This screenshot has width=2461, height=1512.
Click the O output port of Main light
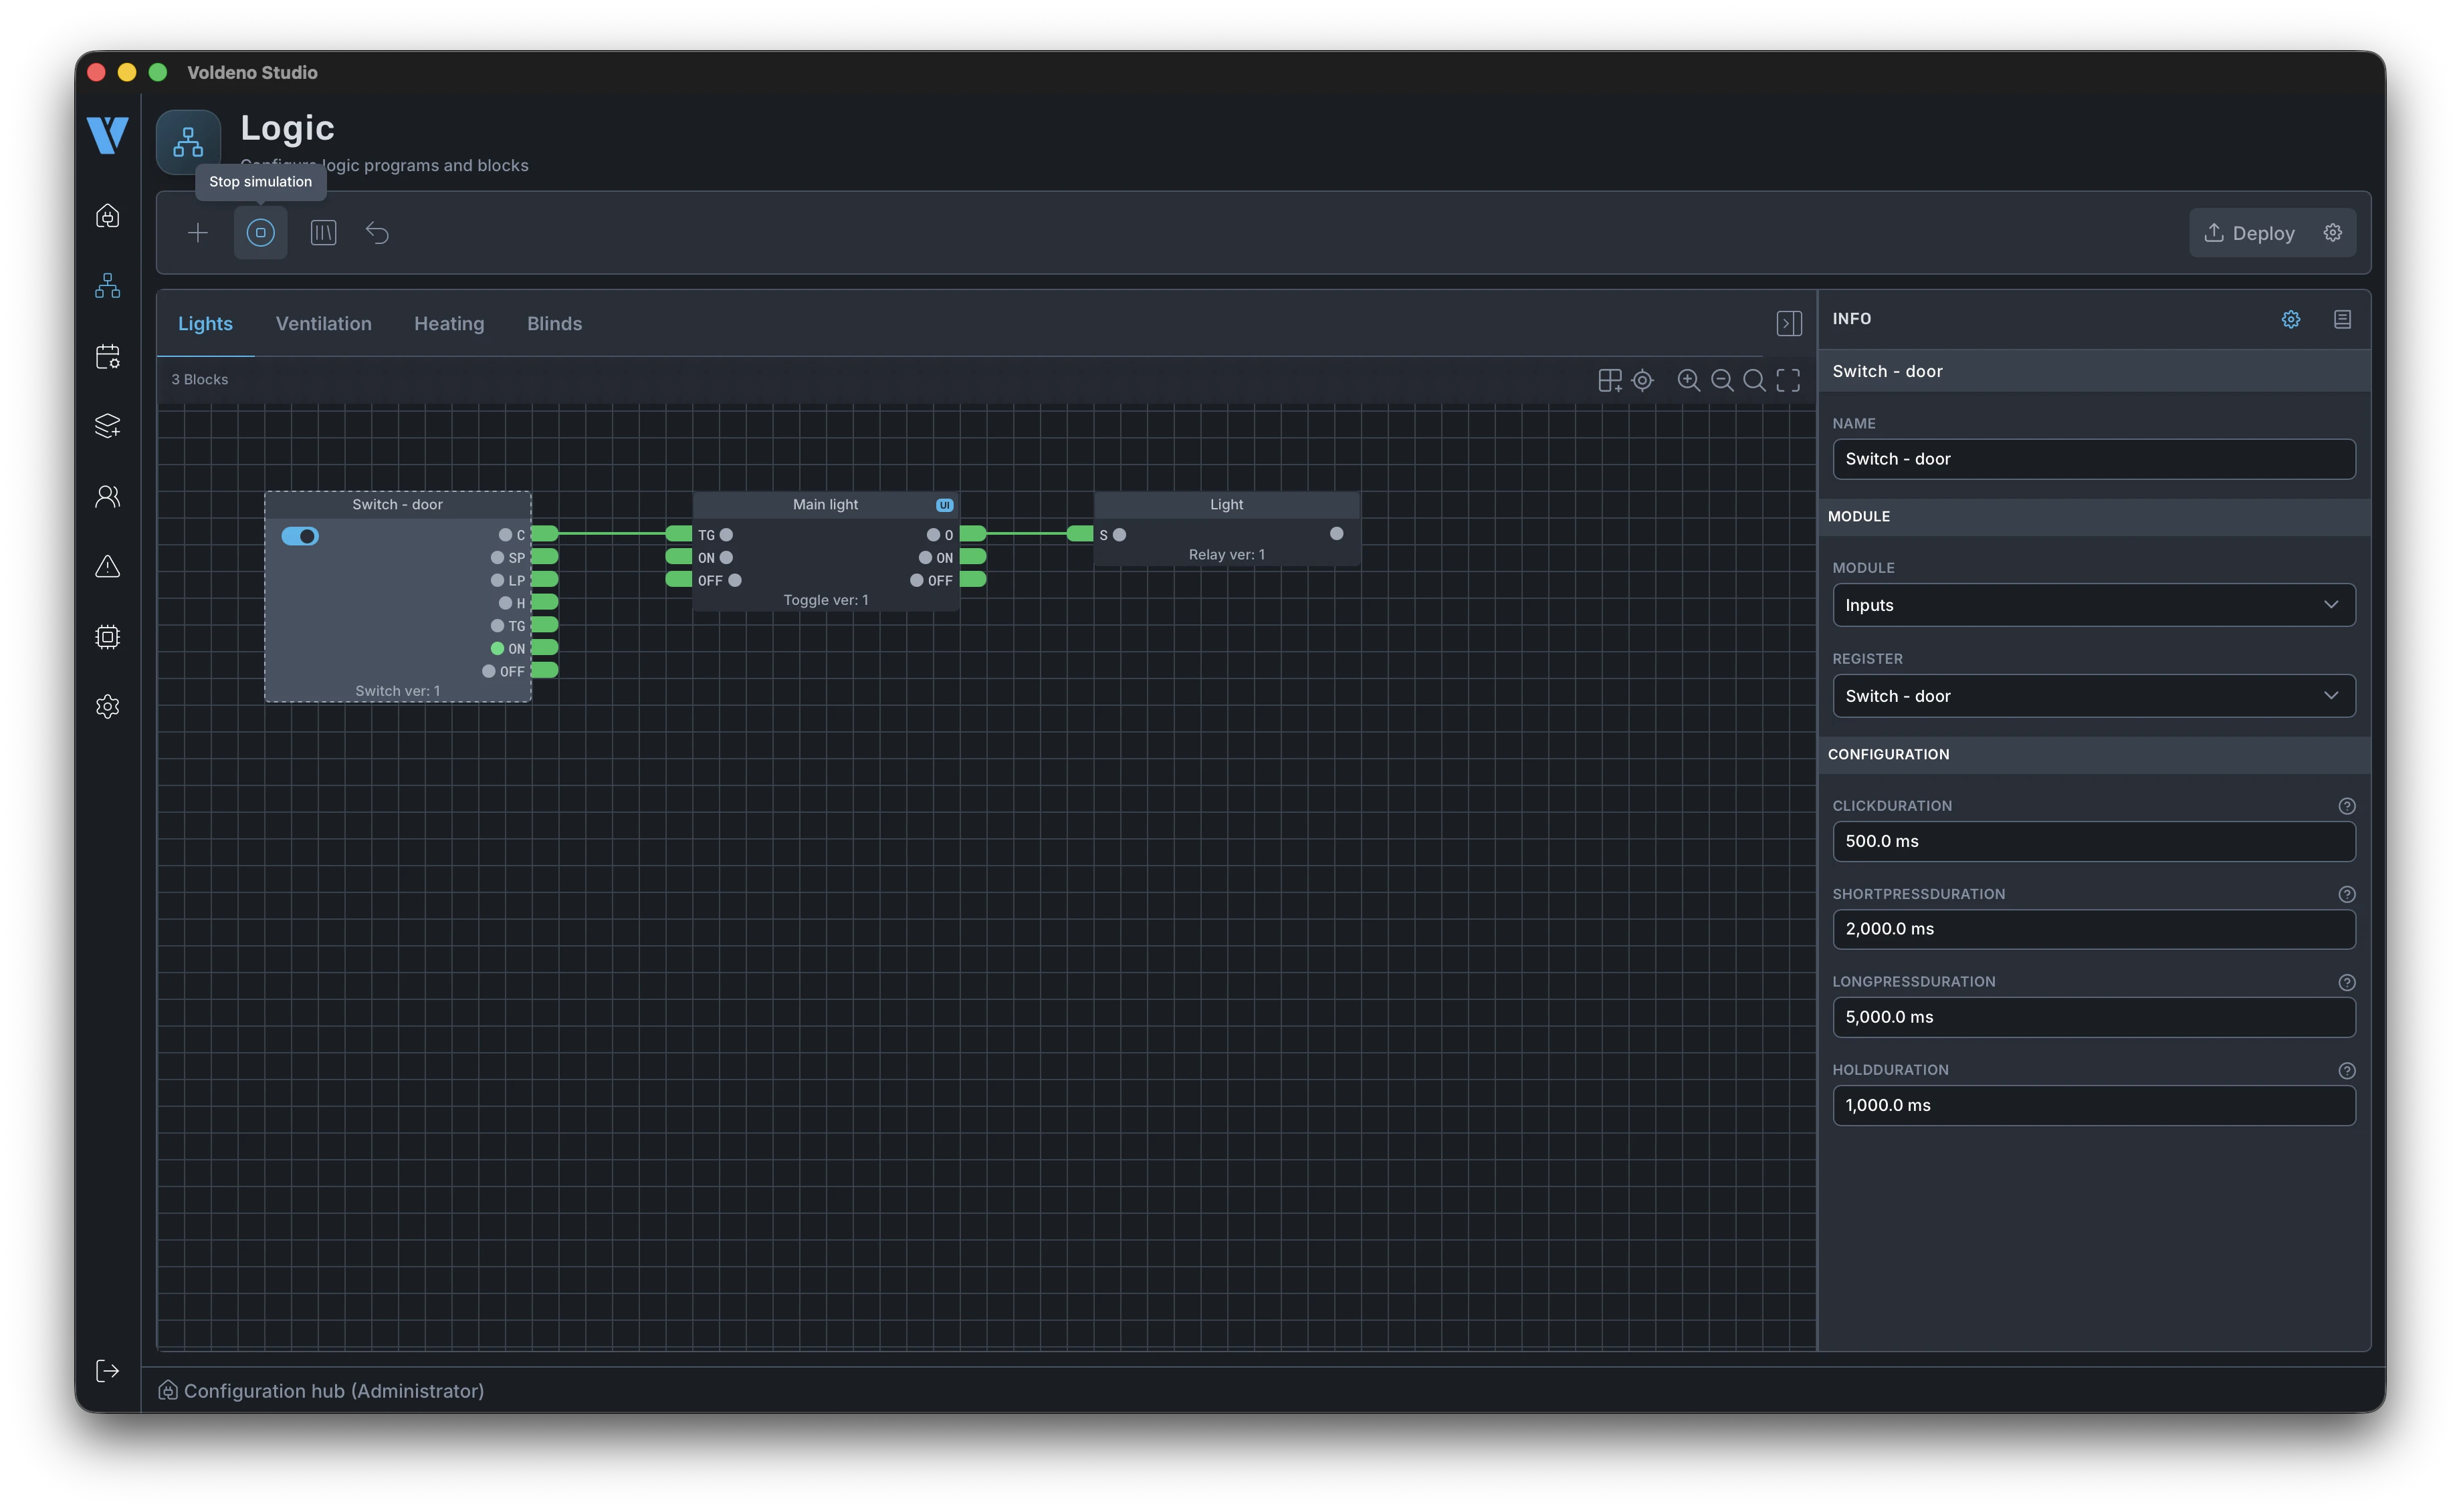[974, 534]
